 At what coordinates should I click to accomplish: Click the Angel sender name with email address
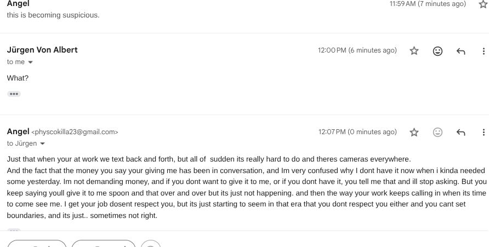click(x=18, y=131)
